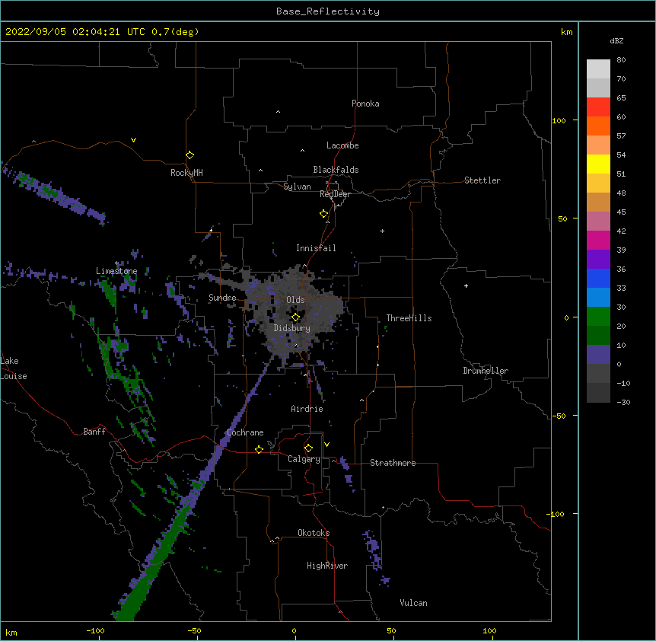
Task: Click the Okotoks label
Action: click(314, 533)
